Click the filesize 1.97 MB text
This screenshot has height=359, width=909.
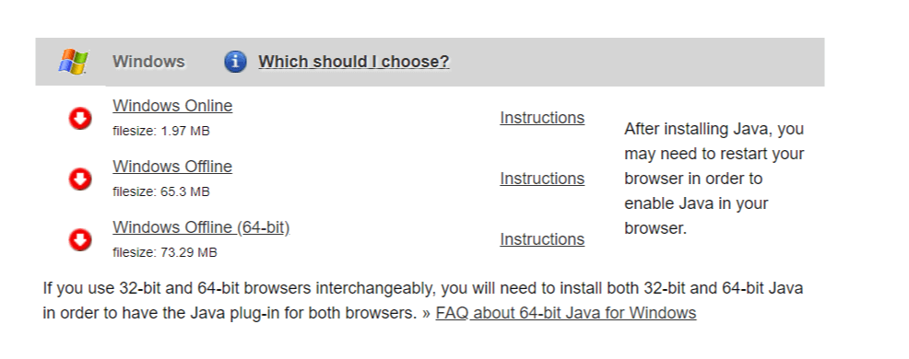pyautogui.click(x=161, y=132)
